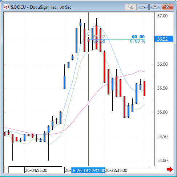Click the 26-22:35:00 time axis label

click(116, 170)
